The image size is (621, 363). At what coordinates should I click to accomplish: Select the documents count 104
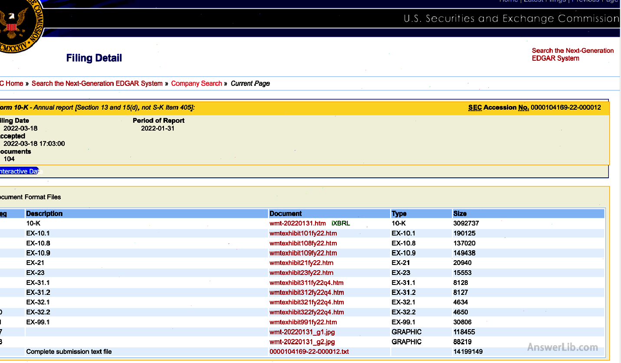pyautogui.click(x=9, y=159)
